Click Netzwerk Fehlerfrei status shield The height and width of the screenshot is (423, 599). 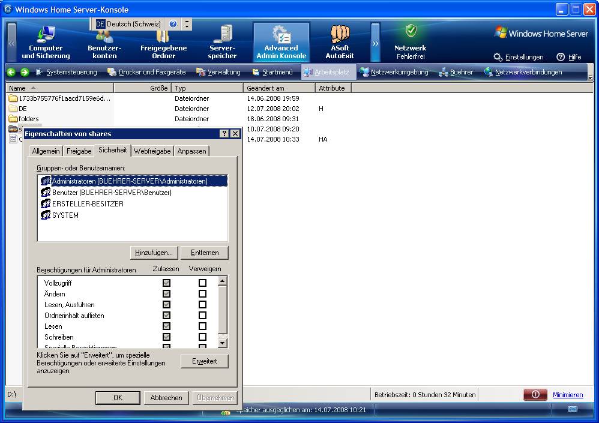[411, 31]
